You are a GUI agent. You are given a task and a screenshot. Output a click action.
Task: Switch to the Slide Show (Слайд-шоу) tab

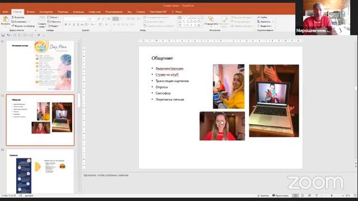click(x=95, y=12)
